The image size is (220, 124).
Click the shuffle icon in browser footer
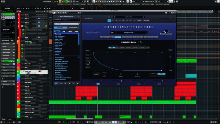tap(61, 83)
